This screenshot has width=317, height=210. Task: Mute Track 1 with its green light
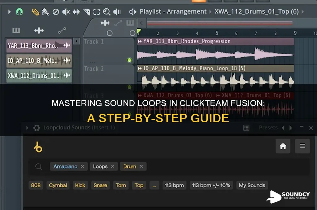pos(129,60)
